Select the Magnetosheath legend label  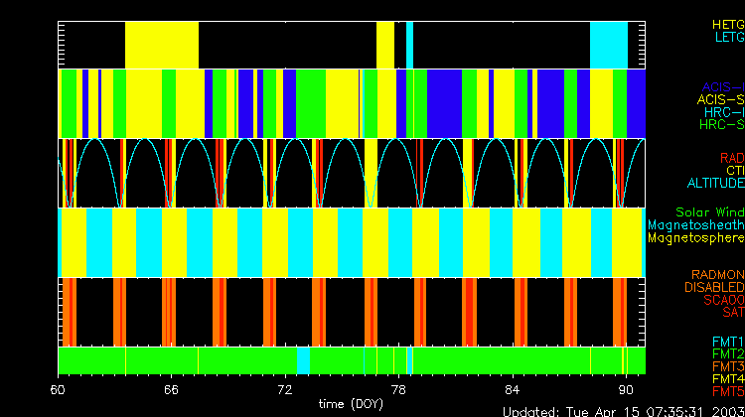pos(695,225)
